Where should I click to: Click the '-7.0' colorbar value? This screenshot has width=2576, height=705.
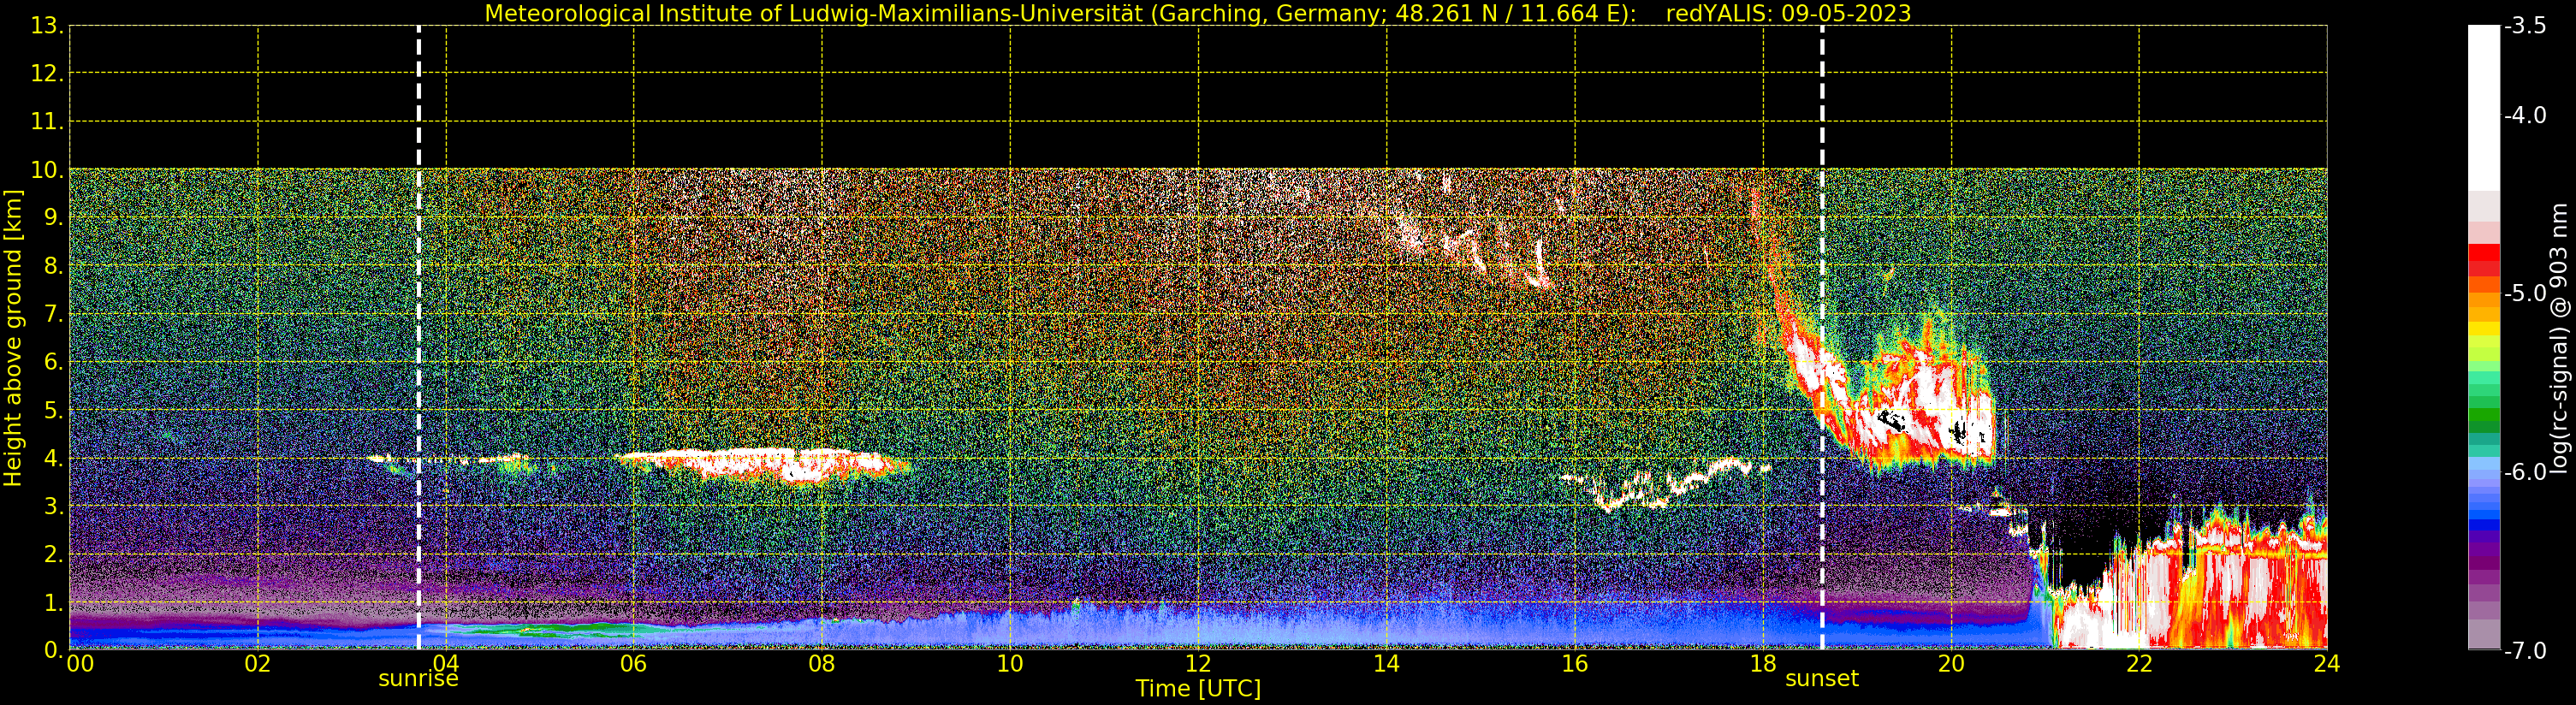tap(2525, 650)
